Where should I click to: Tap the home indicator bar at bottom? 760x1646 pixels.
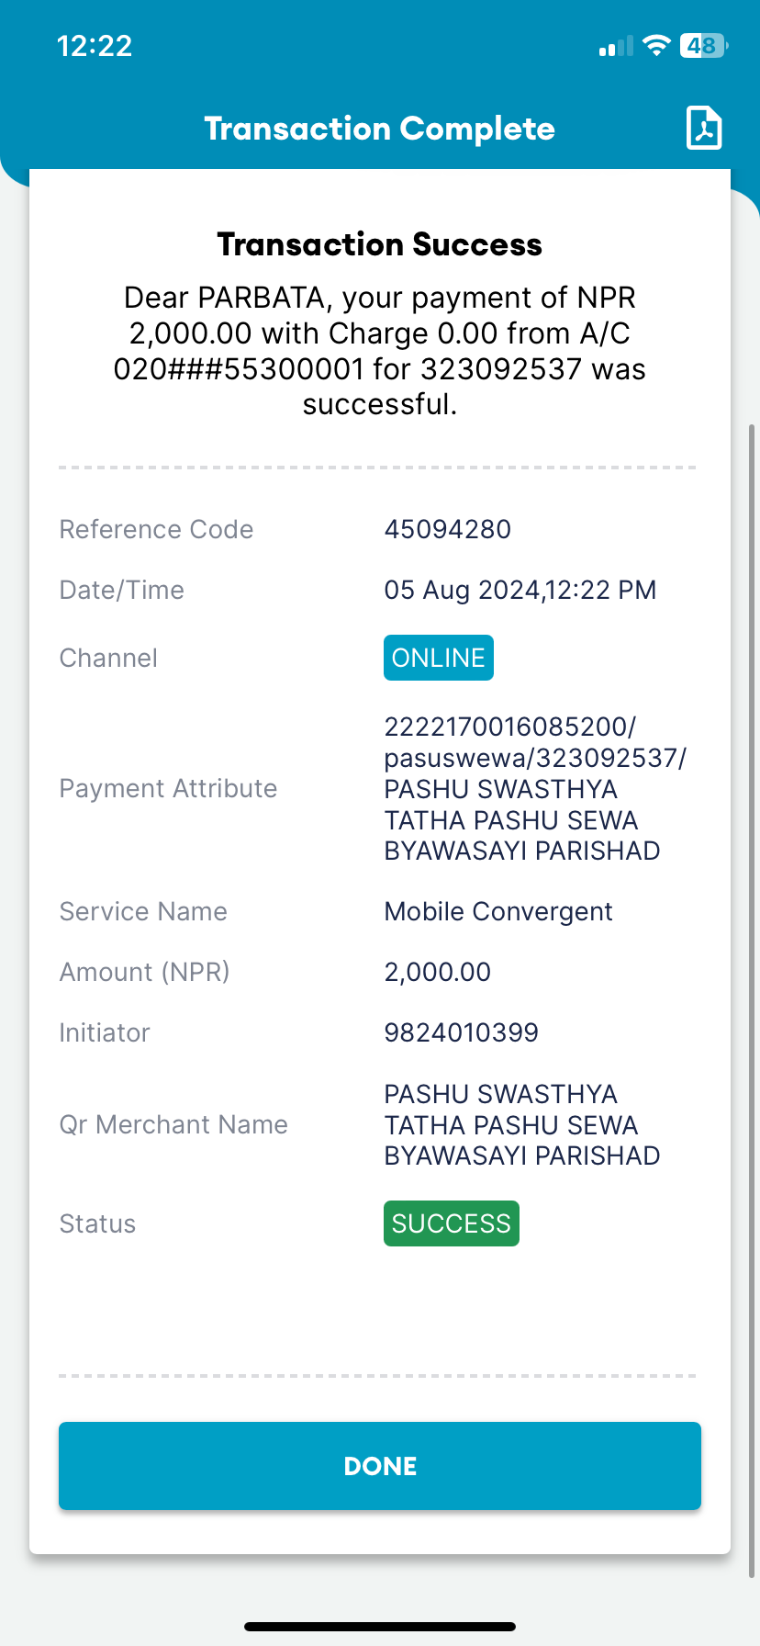coord(380,1627)
